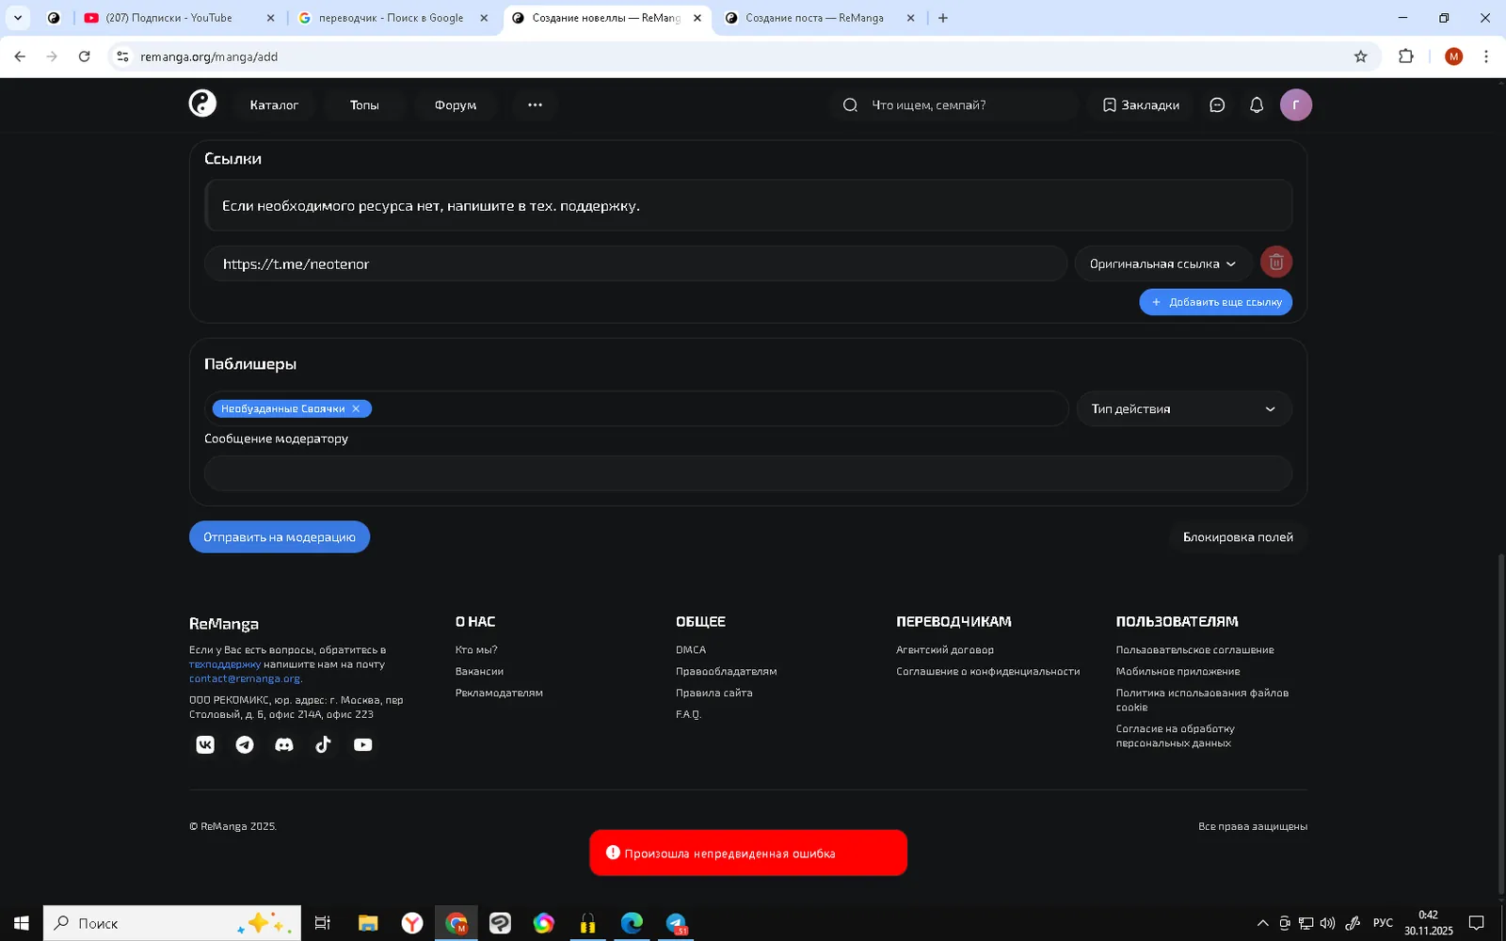Open ReManga VK social page
This screenshot has height=941, width=1506.
tap(205, 744)
